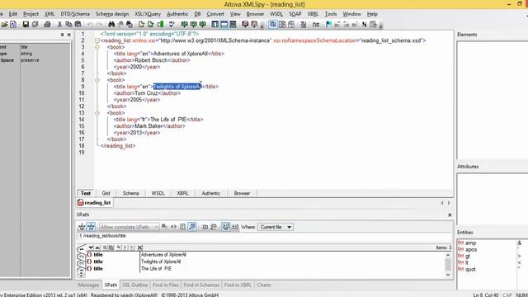Viewport: 528px width, 297px height.
Task: Click the XPath 1.0 version icon
Action: click(82, 227)
